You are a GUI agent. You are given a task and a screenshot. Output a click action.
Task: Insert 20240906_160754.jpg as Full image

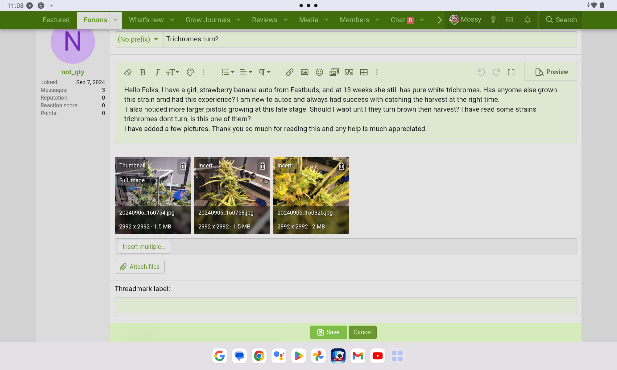point(132,180)
